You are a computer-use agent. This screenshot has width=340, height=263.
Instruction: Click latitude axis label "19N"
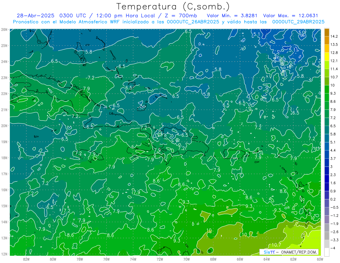[4, 142]
